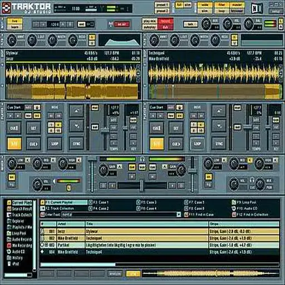The image size is (285, 285).
Task: Open the Audio CD icon in browser tree
Action: tap(9, 252)
